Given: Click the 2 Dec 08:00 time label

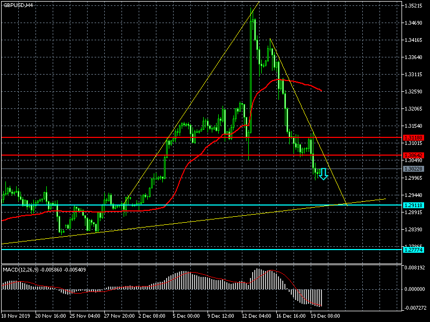Looking at the screenshot, I should pyautogui.click(x=152, y=316).
